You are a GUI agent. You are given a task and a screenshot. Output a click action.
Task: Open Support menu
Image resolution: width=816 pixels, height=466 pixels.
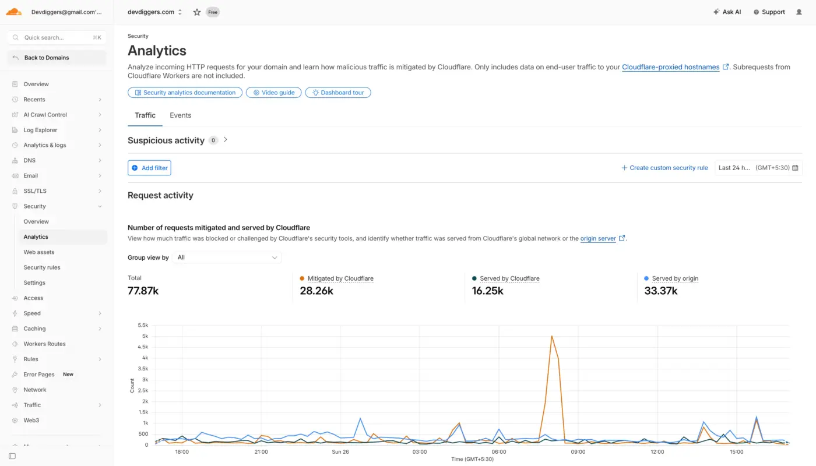point(769,12)
